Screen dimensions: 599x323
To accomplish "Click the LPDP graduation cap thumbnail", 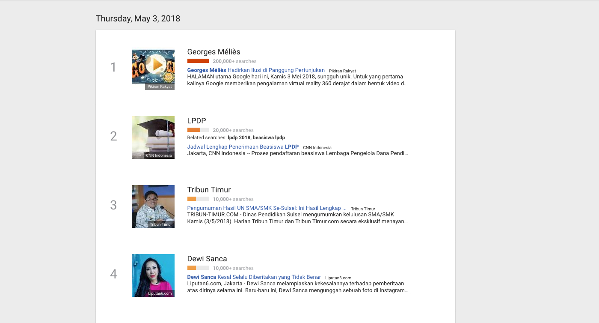I will [153, 137].
